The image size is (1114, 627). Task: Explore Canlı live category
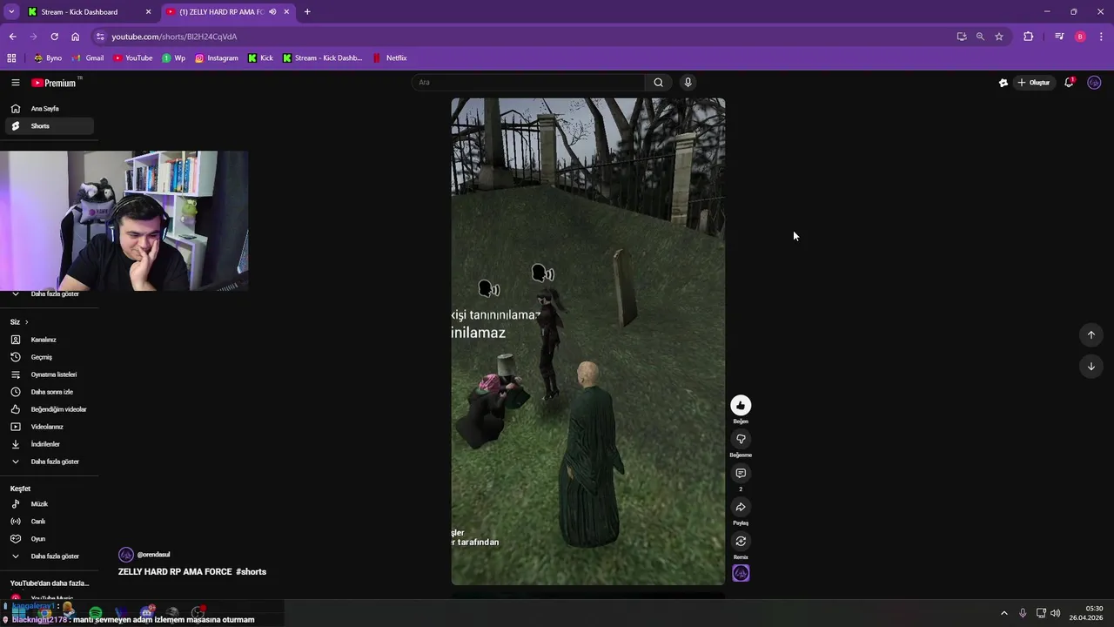click(x=48, y=522)
